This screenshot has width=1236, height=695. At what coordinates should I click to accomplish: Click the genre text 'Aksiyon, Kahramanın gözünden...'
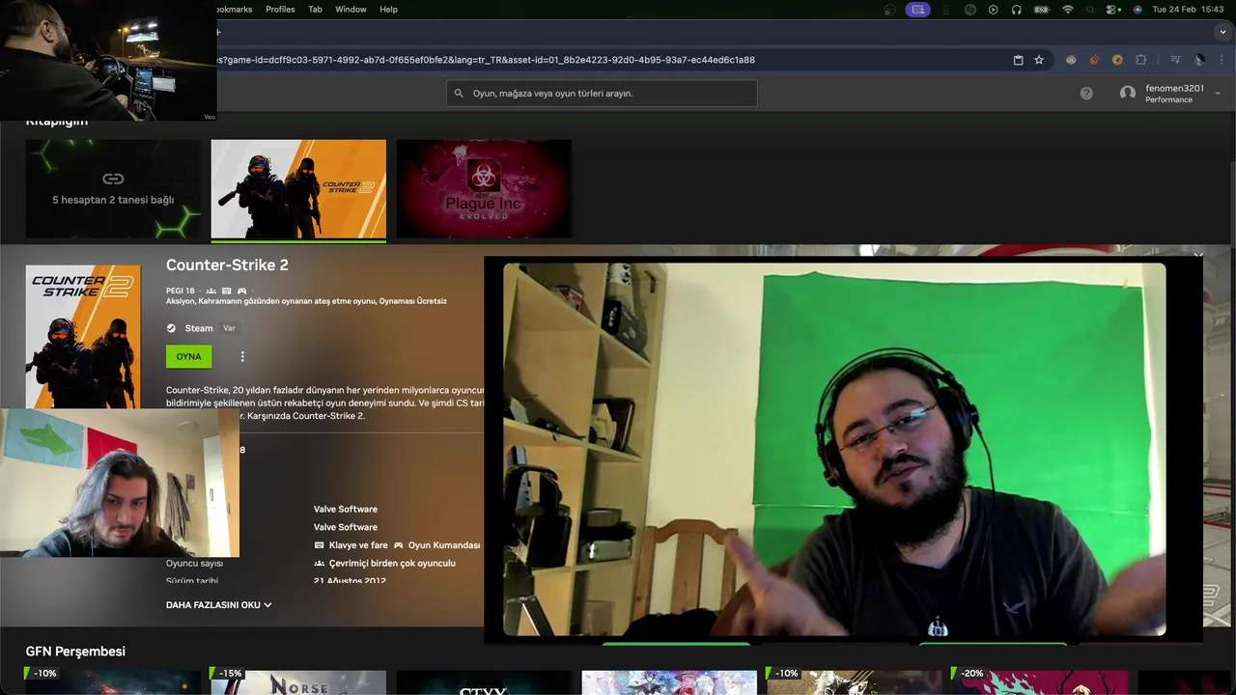click(306, 301)
